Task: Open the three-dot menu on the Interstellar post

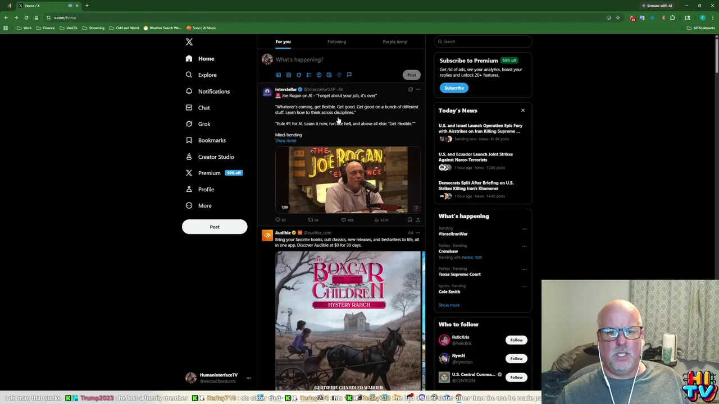Action: 418,89
